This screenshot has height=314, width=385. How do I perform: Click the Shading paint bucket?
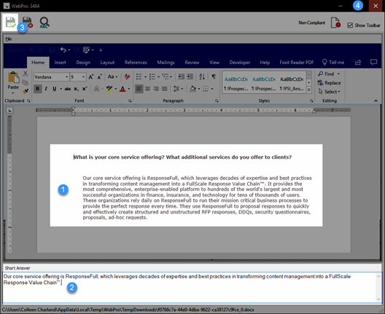click(193, 89)
